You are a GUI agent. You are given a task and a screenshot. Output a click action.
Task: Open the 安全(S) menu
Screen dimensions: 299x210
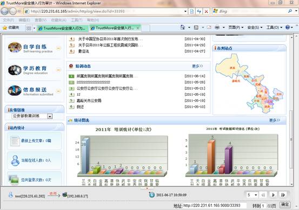click(255, 28)
